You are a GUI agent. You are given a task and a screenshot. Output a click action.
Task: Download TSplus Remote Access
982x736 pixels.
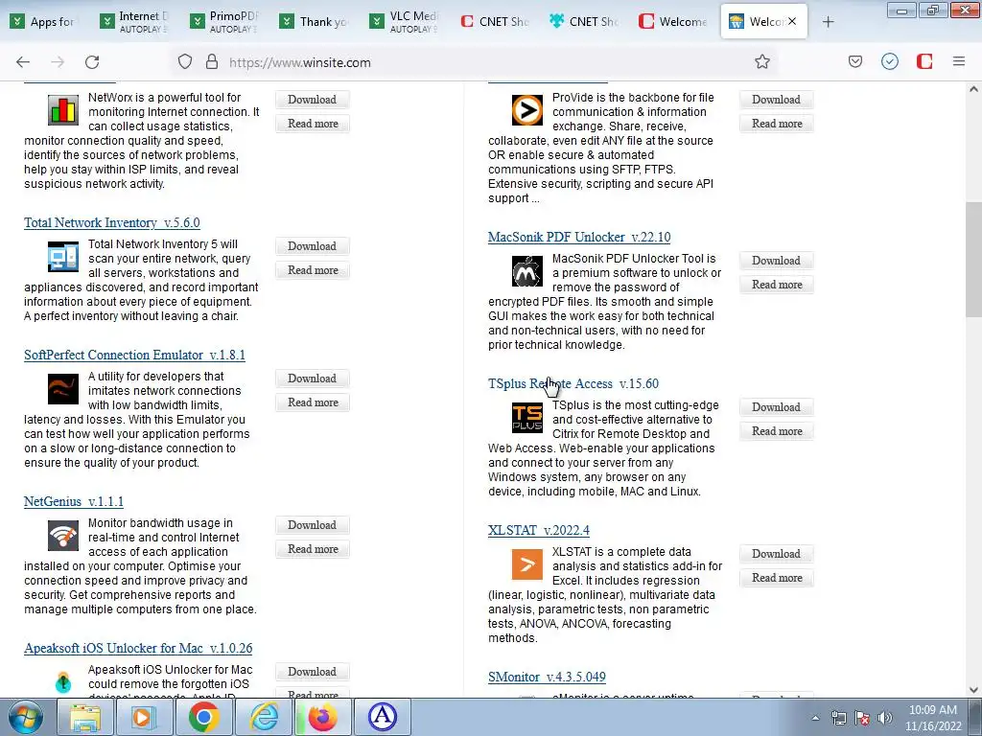pyautogui.click(x=776, y=406)
